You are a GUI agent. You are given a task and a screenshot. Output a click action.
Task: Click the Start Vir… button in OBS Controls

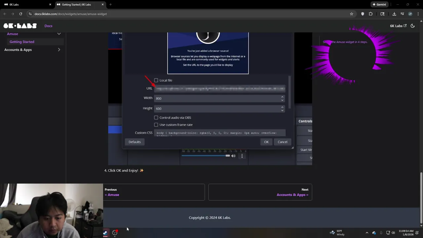coord(305,150)
